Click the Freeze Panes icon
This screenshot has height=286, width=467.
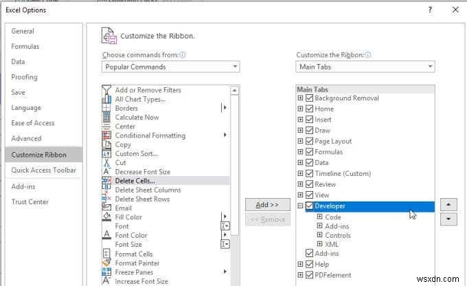point(106,272)
